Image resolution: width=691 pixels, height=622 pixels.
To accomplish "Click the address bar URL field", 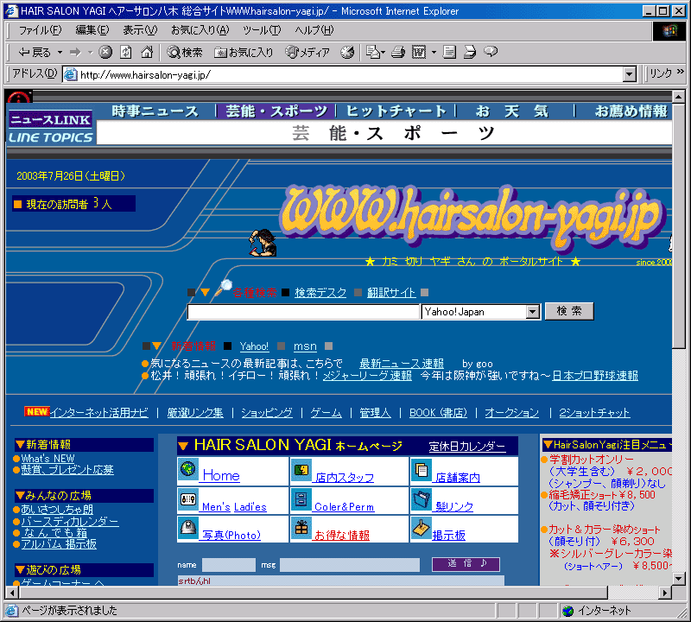I will (344, 74).
